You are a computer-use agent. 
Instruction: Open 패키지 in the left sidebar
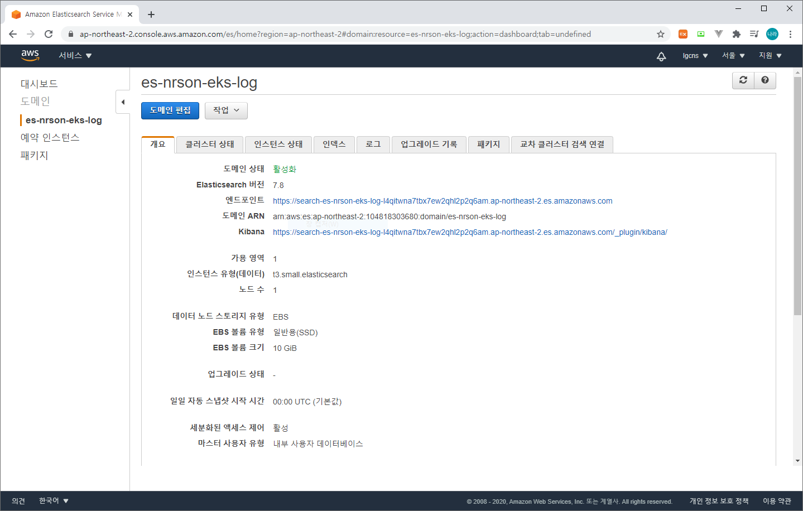coord(35,155)
